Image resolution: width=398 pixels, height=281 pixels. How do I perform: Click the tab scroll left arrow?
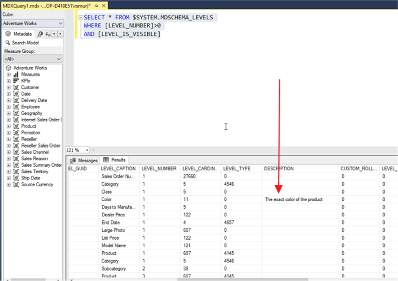(x=54, y=34)
